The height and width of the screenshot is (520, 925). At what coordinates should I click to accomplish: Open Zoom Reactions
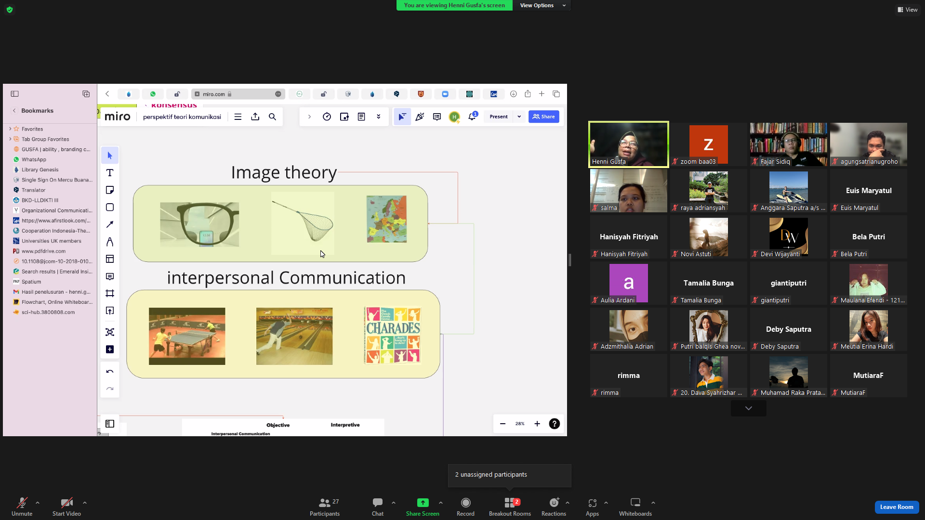(554, 507)
